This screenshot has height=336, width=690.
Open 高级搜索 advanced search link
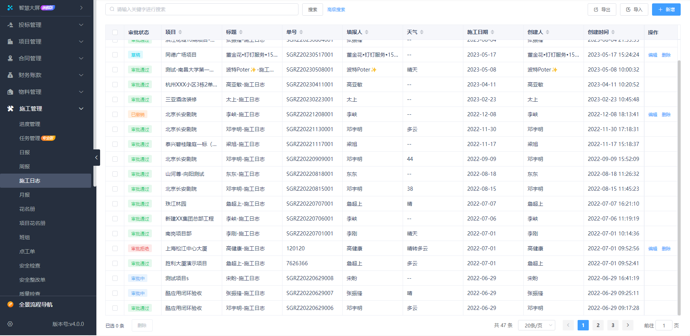[x=336, y=9]
